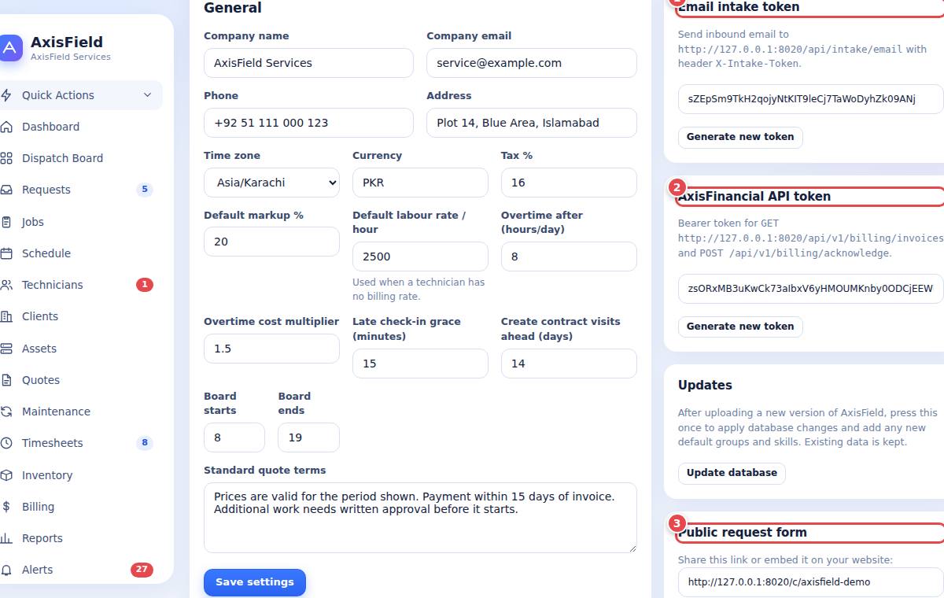Open Alerts in sidebar
Screen dimensions: 944x598
[x=77, y=570]
